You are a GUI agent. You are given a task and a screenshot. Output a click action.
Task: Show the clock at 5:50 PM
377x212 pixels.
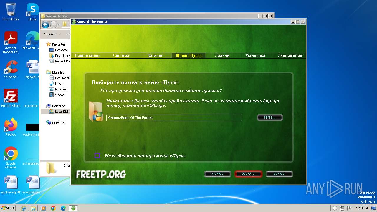pos(362,208)
